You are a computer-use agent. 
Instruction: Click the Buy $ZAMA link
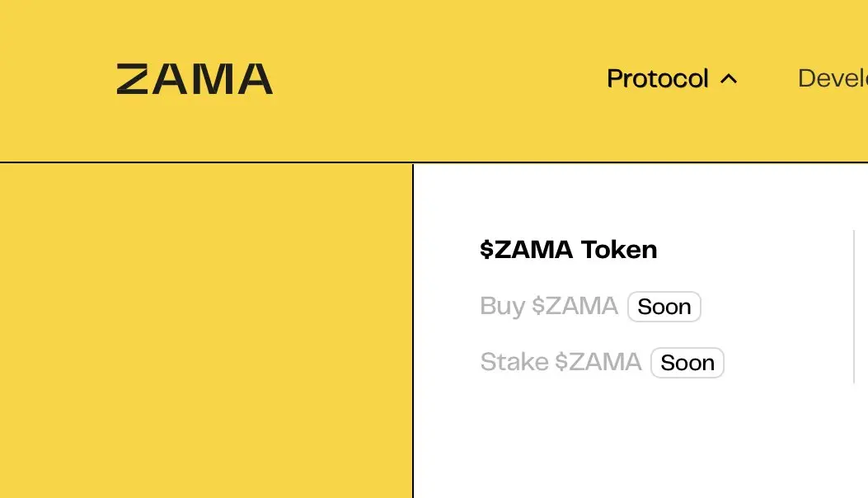click(549, 306)
